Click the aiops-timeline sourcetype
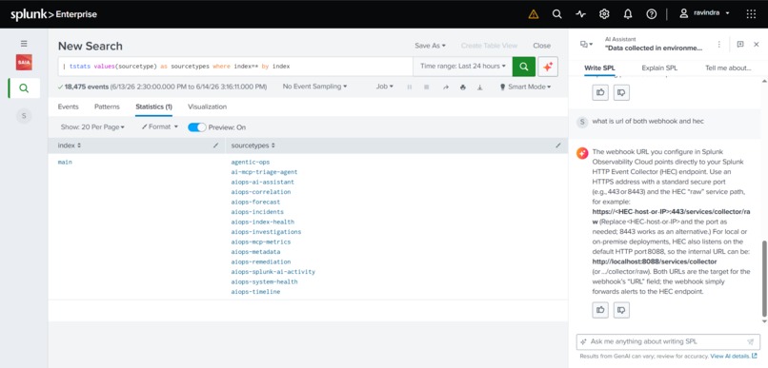The image size is (768, 368). point(255,292)
